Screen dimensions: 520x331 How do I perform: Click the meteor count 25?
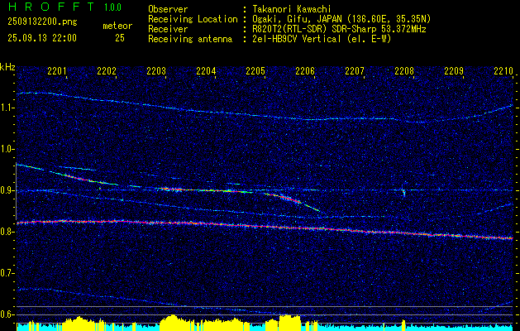pos(120,38)
